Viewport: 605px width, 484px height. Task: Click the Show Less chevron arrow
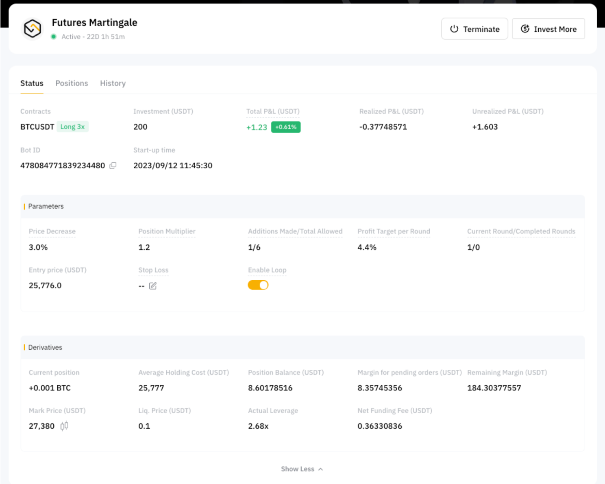coord(321,469)
